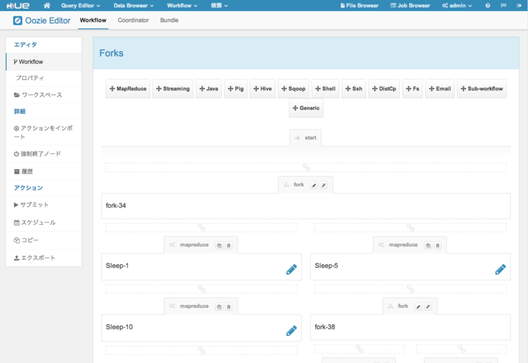This screenshot has height=363, width=528.
Task: Click the sign out icon
Action: [519, 5]
